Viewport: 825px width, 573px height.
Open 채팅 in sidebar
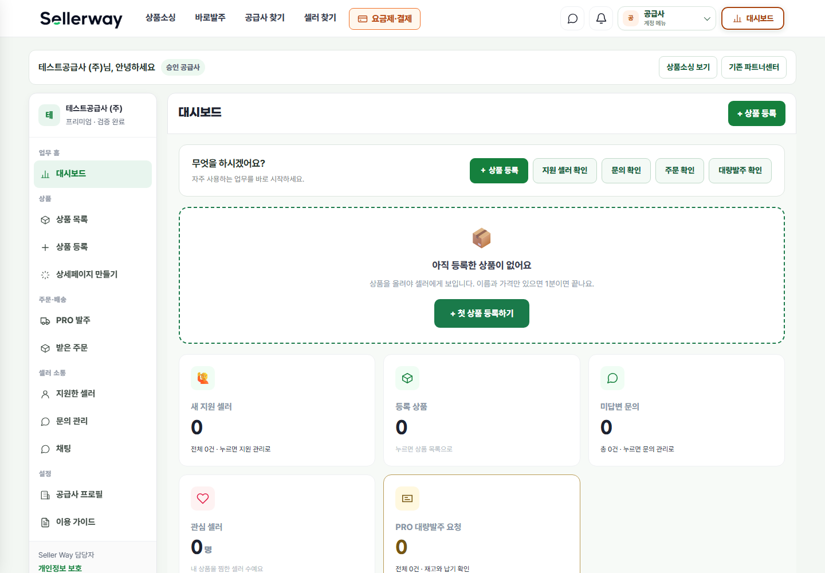point(93,449)
